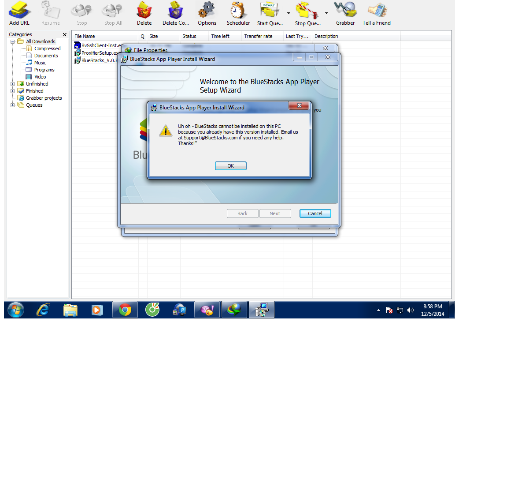The image size is (518, 494).
Task: Show hidden system tray icons
Action: click(379, 311)
